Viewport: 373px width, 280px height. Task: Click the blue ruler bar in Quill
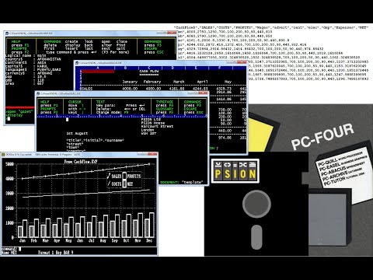click(x=122, y=116)
